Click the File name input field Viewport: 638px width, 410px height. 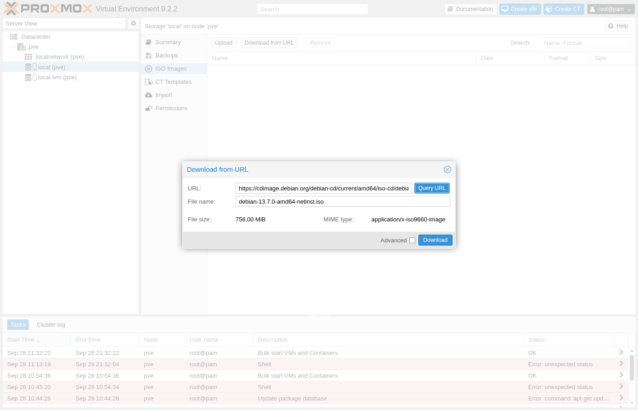click(x=343, y=201)
